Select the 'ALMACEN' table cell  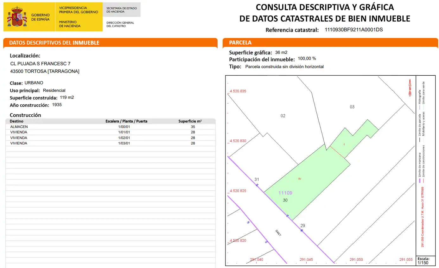(19, 127)
